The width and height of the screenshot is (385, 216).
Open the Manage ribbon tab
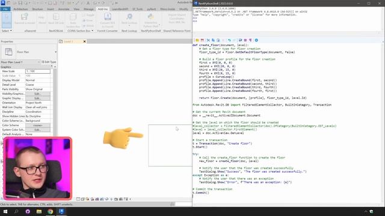pos(88,9)
